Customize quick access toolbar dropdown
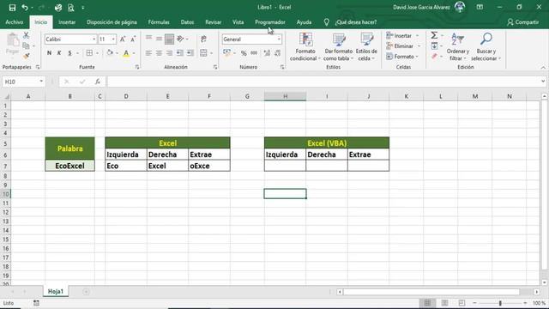This screenshot has width=549, height=309. click(x=83, y=8)
